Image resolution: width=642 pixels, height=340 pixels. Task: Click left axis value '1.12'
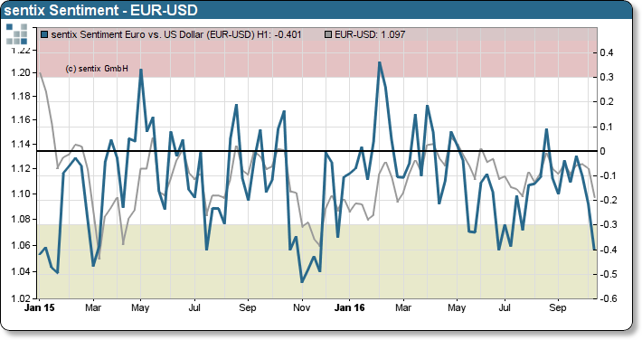coord(21,169)
